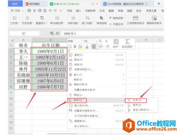Viewport: 179px width, 135px height.
Task: Open the 开发工具 ribbon tab
Action: pos(151,11)
